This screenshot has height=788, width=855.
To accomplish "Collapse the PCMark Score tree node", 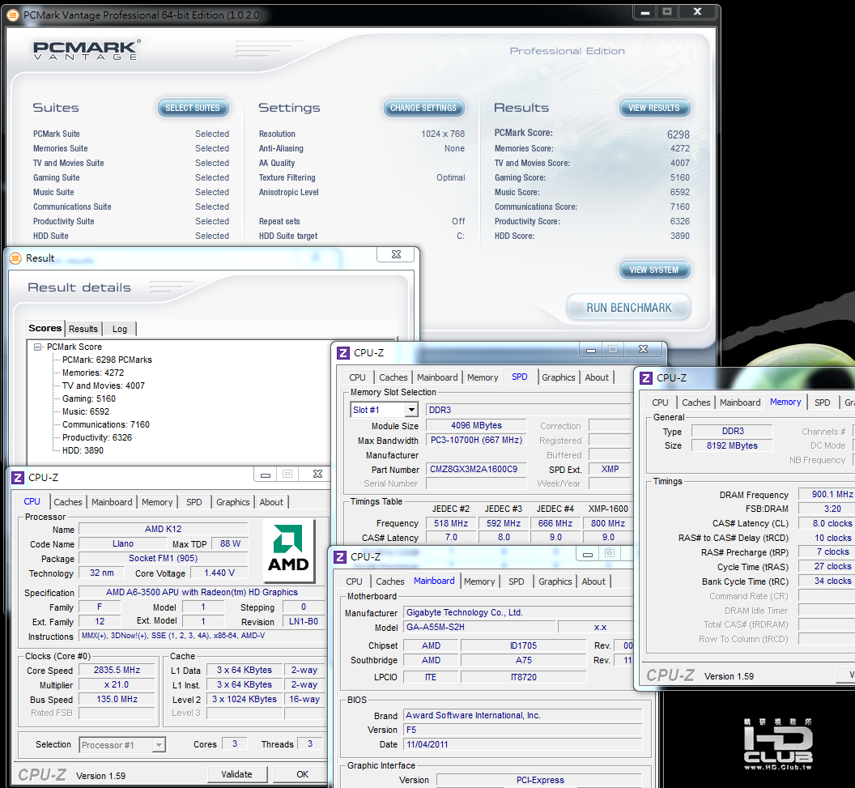I will [37, 347].
